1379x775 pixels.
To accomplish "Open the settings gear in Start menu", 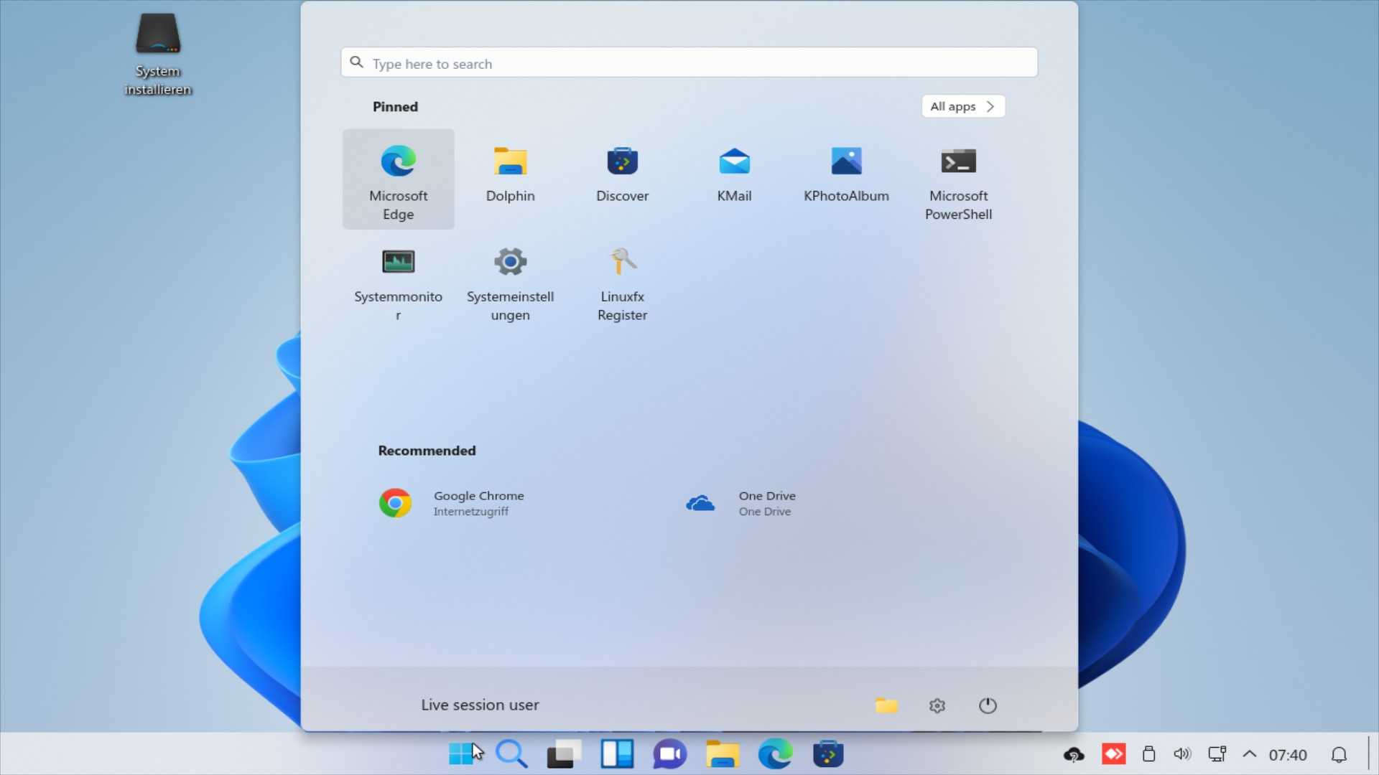I will [x=937, y=705].
